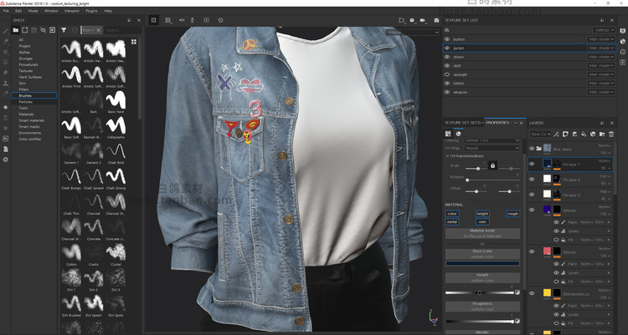This screenshot has width=628, height=335.
Task: Click the video camera icon in viewport toolbar
Action: click(423, 20)
